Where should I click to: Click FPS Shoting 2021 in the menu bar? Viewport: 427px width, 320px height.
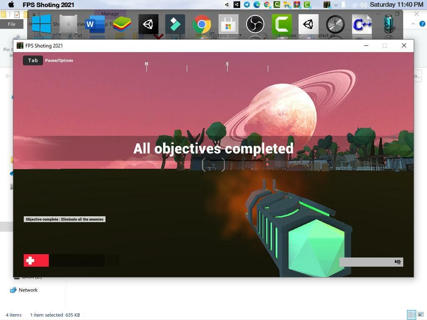click(x=48, y=5)
